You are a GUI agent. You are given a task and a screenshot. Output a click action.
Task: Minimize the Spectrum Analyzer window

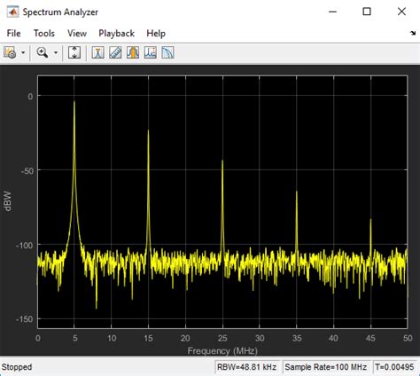coord(332,12)
